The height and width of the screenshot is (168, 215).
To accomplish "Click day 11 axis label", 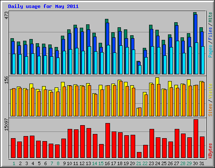I will pos(76,163).
